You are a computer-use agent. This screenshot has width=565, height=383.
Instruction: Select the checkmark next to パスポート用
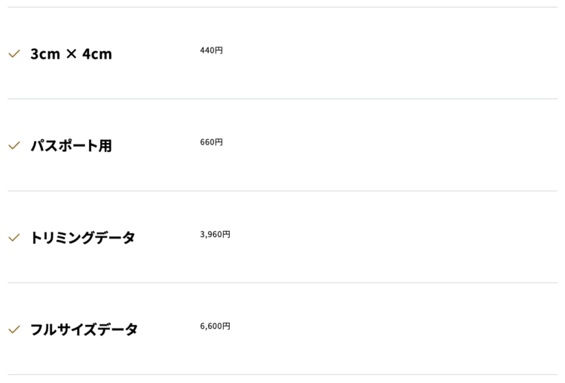(x=14, y=146)
